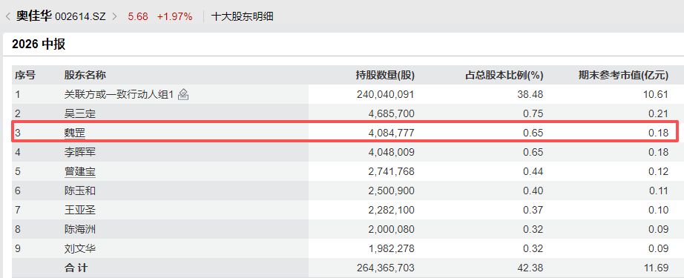Click report period heading 2026 中报
Image resolution: width=684 pixels, height=278 pixels.
point(39,44)
